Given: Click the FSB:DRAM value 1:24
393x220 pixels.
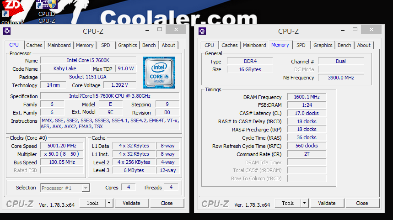Looking at the screenshot, I should coord(307,105).
